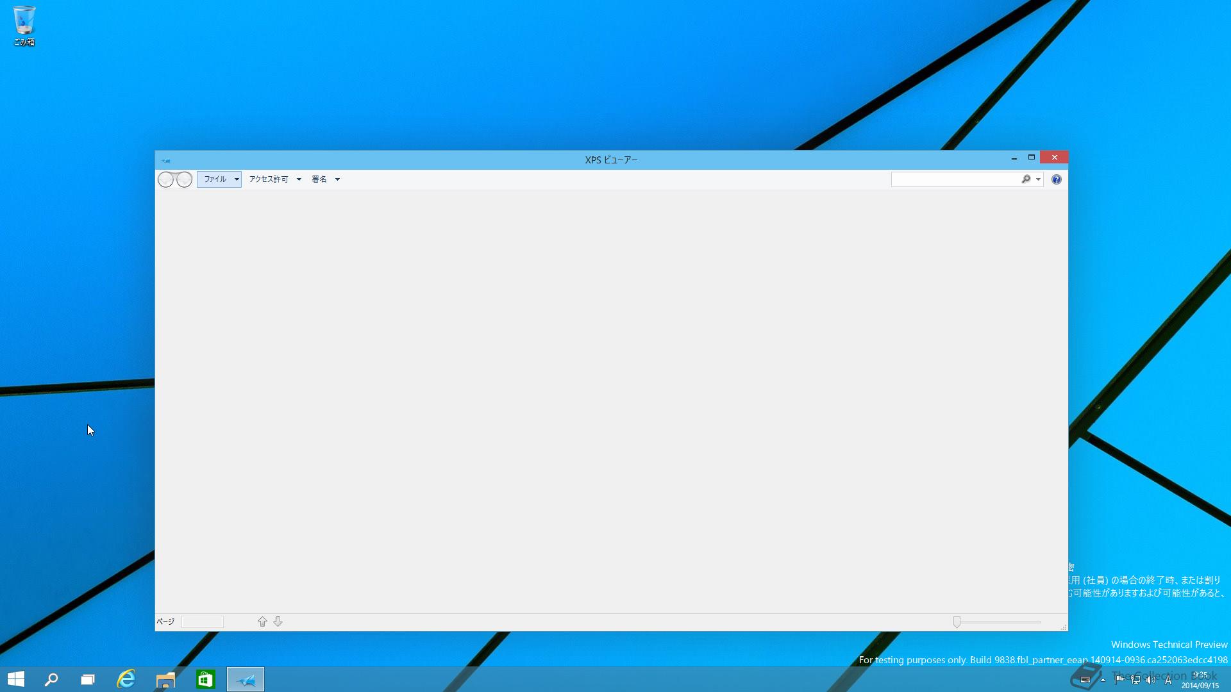Viewport: 1231px width, 692px height.
Task: Click the resize grip in status bar corner
Action: [x=1064, y=627]
